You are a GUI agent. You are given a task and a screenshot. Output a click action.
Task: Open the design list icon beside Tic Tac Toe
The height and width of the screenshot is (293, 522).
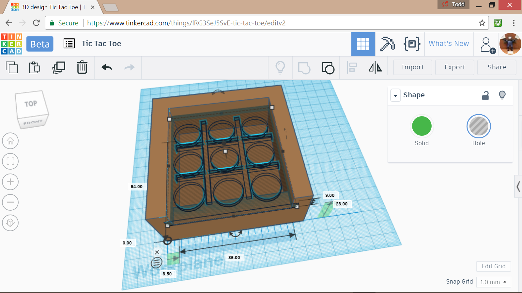pyautogui.click(x=69, y=43)
